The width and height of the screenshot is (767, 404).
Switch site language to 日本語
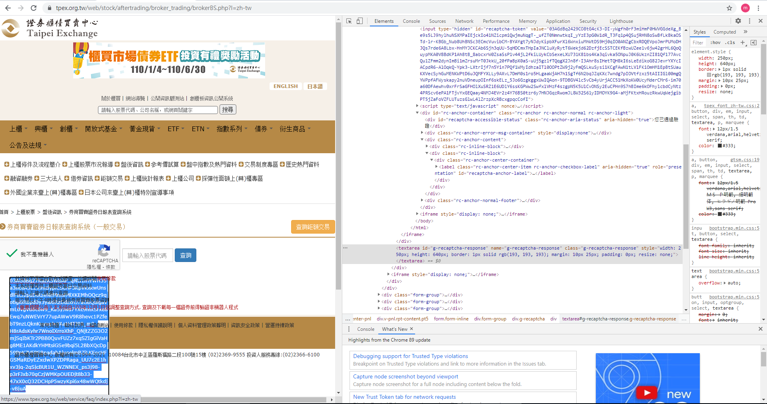(x=315, y=86)
